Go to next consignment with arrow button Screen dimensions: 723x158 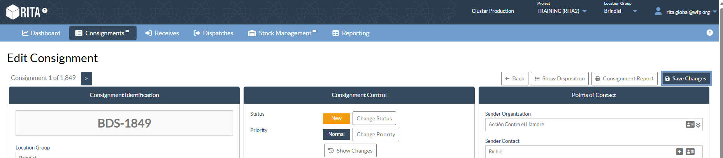(x=86, y=78)
